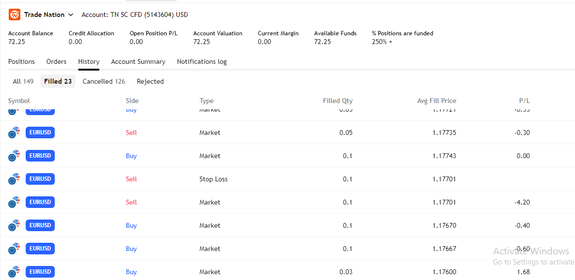
Task: Open the Orders tab
Action: pos(56,61)
